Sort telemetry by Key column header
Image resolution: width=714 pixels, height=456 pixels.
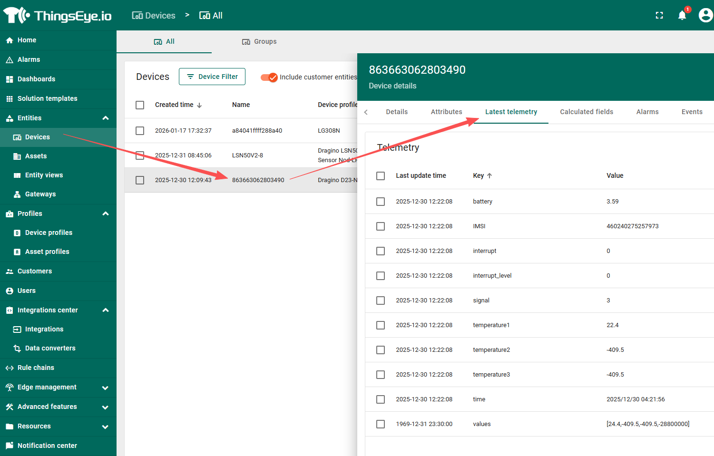(x=479, y=176)
